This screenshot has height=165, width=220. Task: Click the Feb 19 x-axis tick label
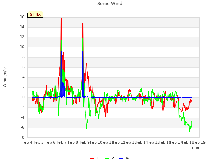click(x=199, y=142)
